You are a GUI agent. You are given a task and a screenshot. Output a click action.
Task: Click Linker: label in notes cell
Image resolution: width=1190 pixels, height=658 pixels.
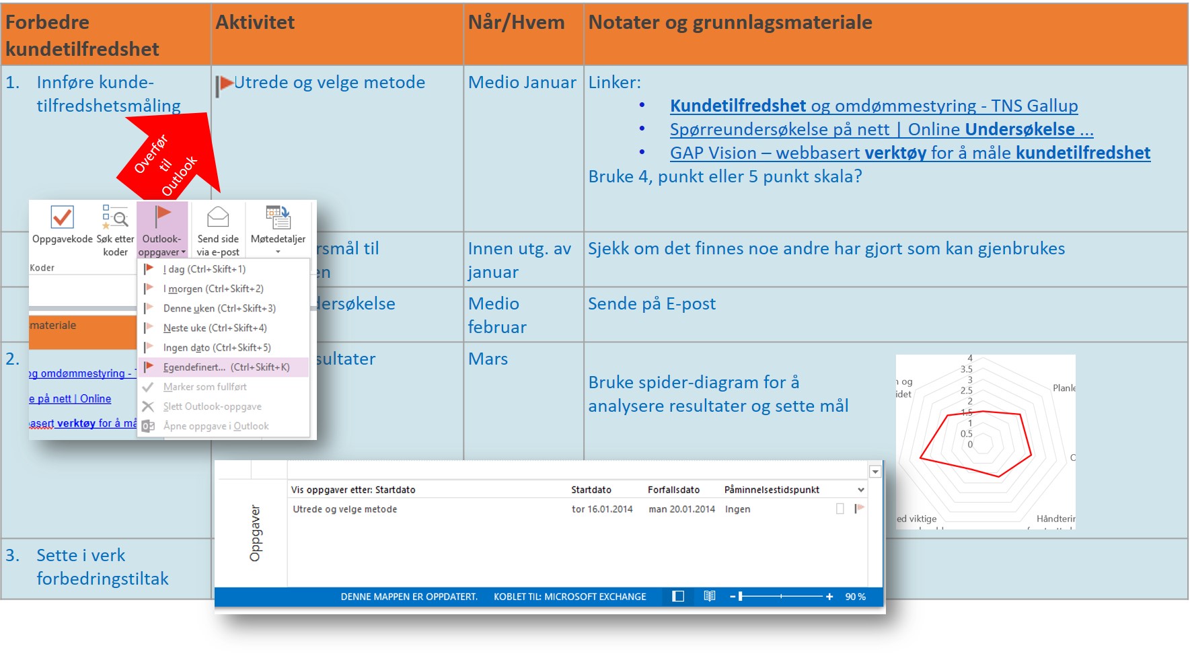pyautogui.click(x=614, y=83)
